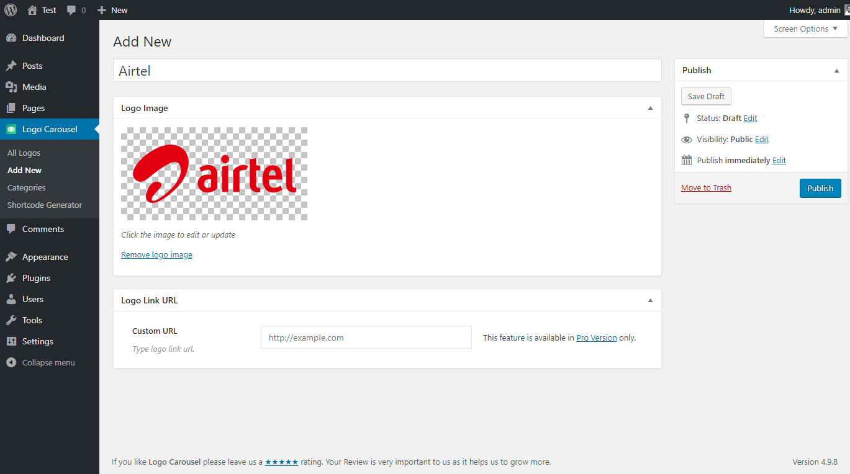Open the Screen Options dropdown
Screen dimensions: 850x474
click(805, 29)
